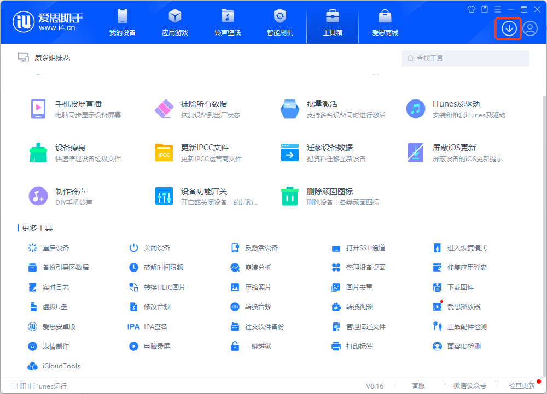Open 屏蔽iOS更新 tool
This screenshot has height=394, width=547.
click(455, 152)
